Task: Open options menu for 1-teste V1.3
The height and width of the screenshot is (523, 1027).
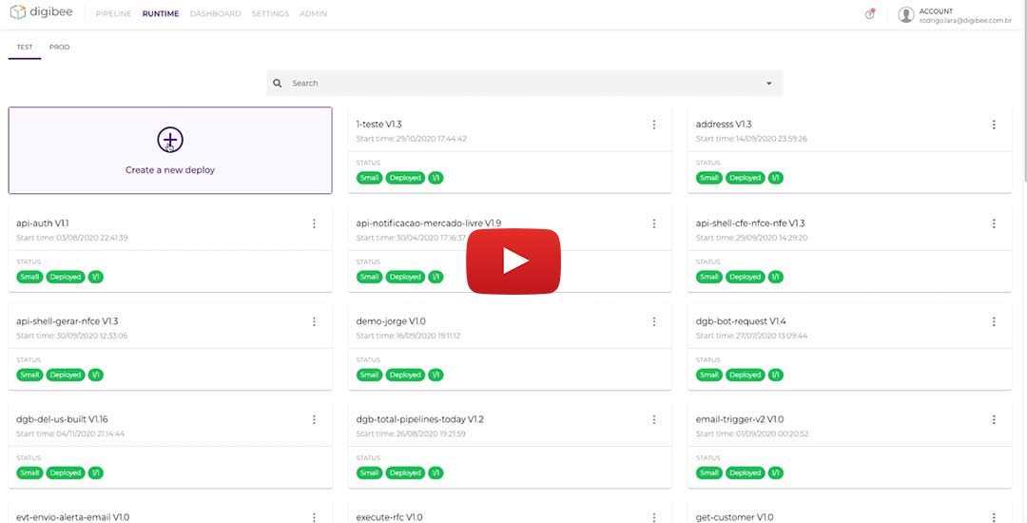Action: tap(653, 125)
